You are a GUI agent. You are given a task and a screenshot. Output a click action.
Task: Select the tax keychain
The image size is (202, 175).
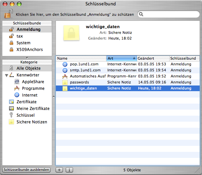[20, 36]
